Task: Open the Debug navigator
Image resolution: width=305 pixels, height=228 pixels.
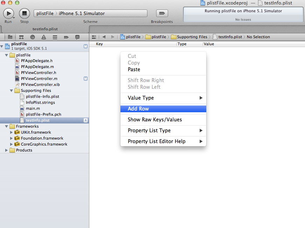Action: [x=55, y=37]
